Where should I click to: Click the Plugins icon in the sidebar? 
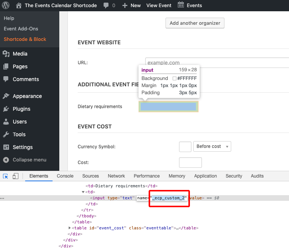[x=6, y=109]
